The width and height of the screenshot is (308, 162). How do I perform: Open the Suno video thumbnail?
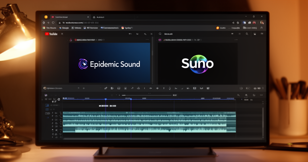tap(198, 63)
